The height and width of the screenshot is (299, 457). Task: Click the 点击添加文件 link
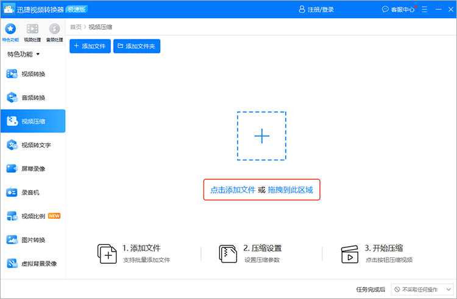(x=233, y=190)
